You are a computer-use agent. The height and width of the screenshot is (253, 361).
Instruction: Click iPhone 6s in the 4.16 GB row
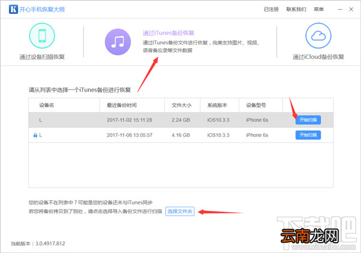pyautogui.click(x=257, y=135)
